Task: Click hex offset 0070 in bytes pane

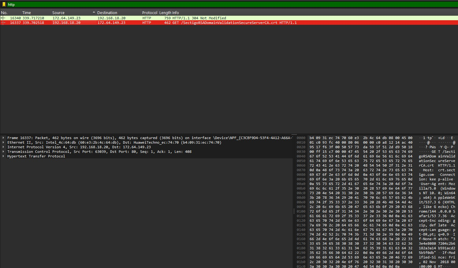Action: [x=301, y=170]
